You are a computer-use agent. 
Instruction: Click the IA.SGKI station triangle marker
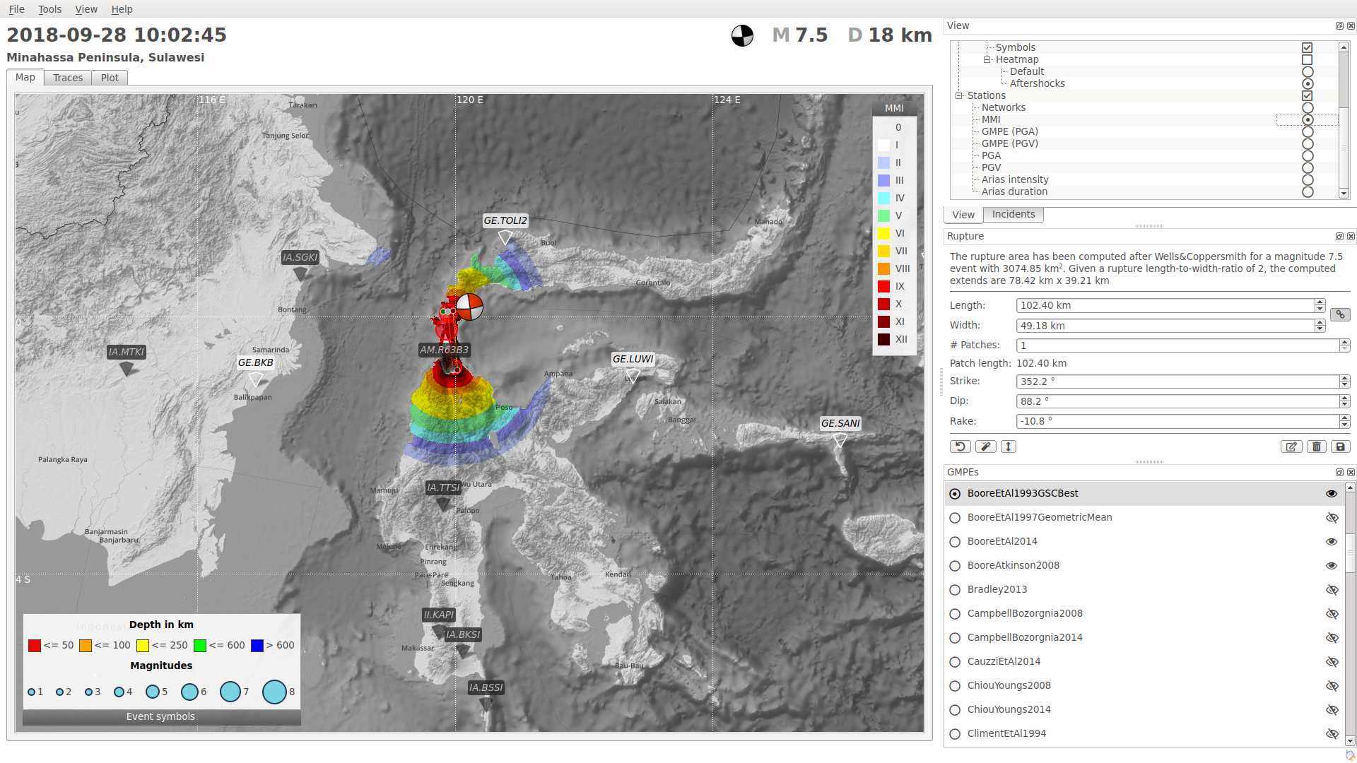(300, 274)
